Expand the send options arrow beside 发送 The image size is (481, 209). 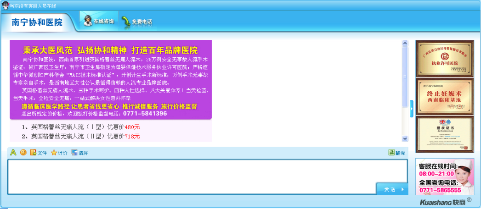(x=402, y=189)
